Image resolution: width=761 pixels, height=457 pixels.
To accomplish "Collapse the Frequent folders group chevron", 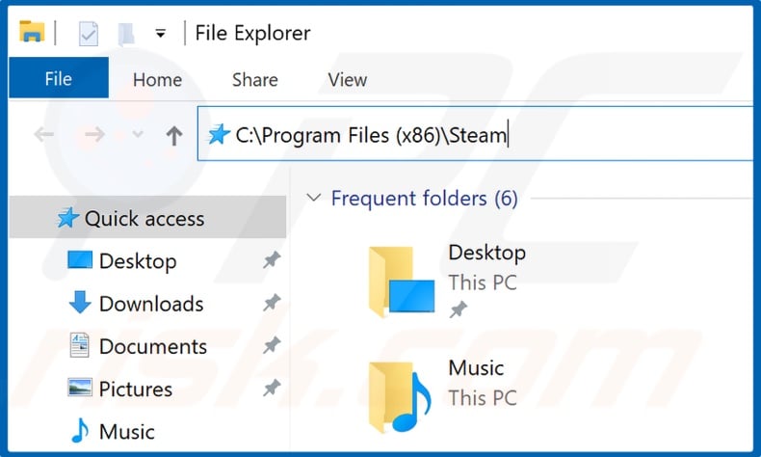I will [312, 198].
